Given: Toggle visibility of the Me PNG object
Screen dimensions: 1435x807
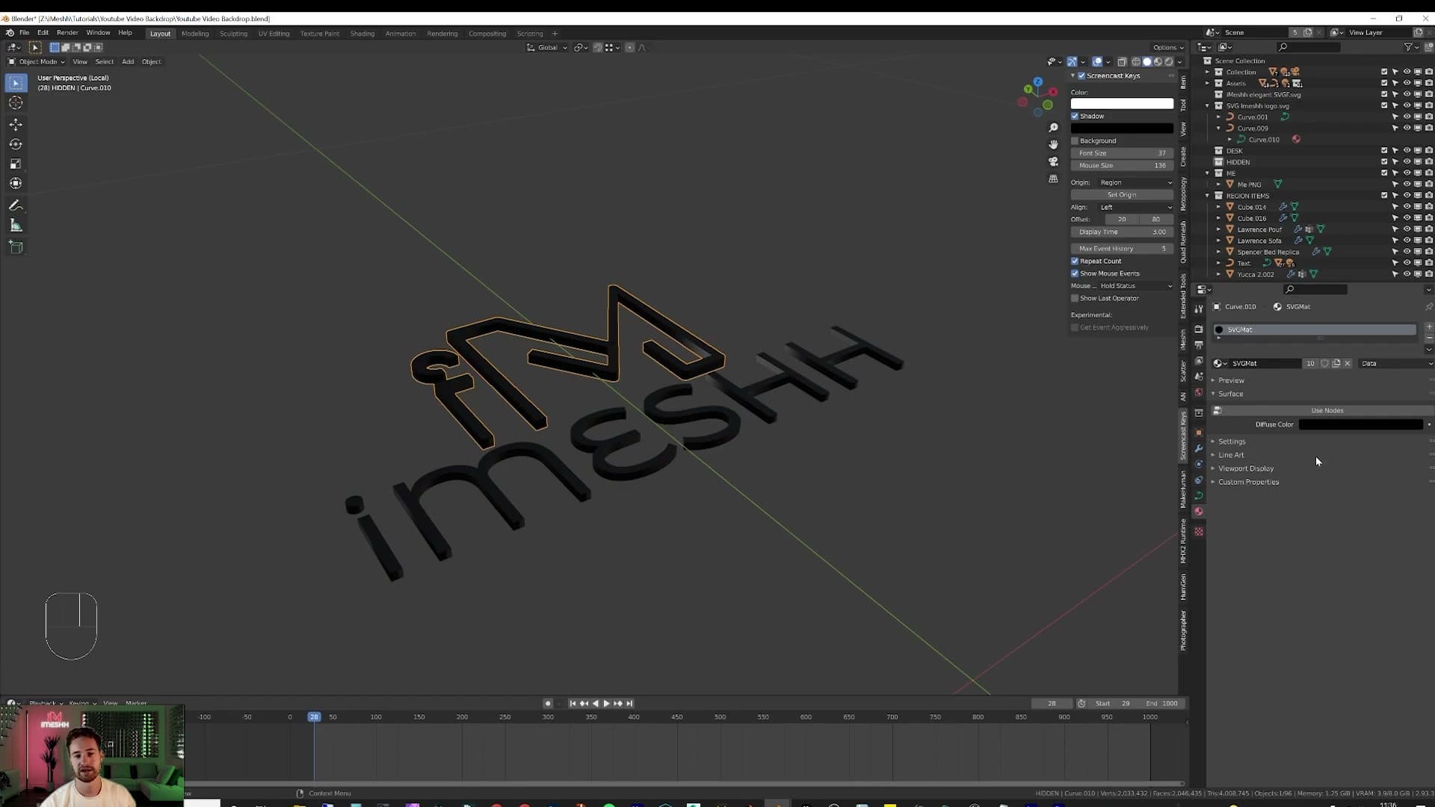Looking at the screenshot, I should (x=1407, y=184).
